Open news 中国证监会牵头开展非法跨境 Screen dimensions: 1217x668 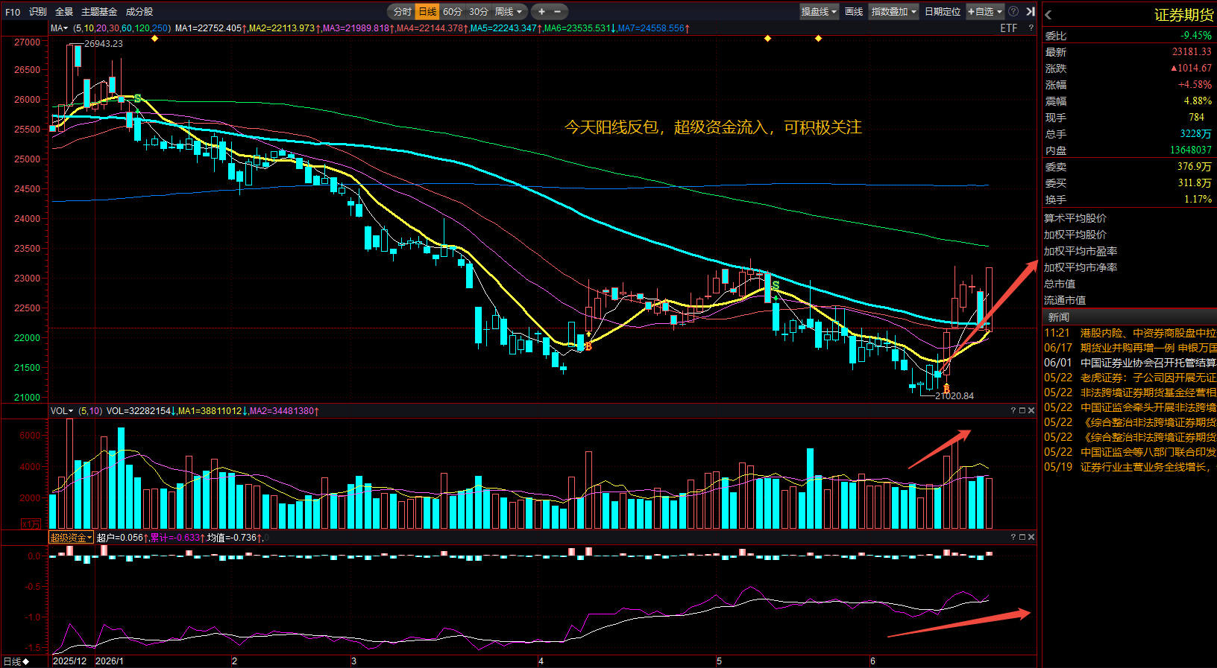pos(1130,407)
